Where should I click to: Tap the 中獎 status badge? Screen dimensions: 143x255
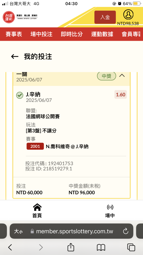107,76
